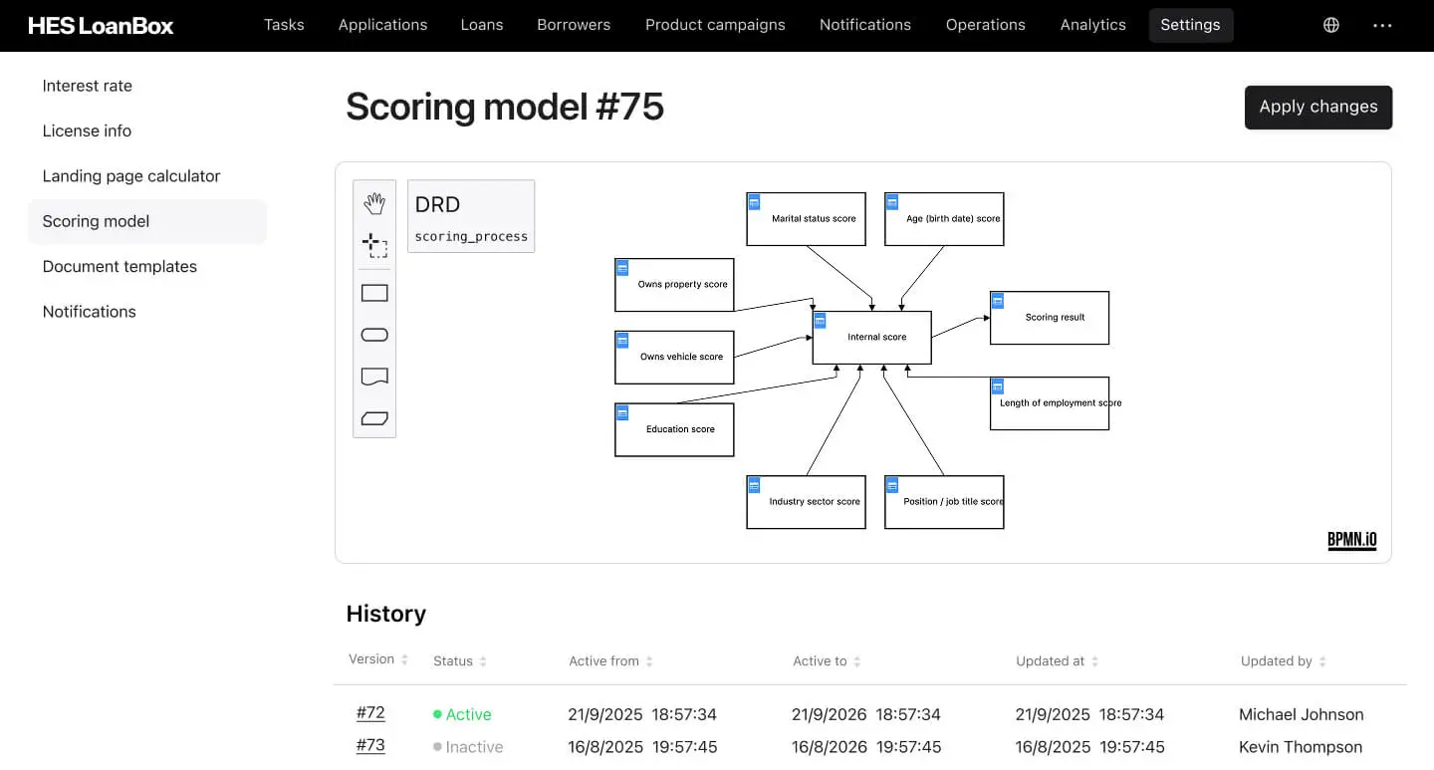Sort history by Active to column
This screenshot has height=770, width=1434.
click(827, 661)
